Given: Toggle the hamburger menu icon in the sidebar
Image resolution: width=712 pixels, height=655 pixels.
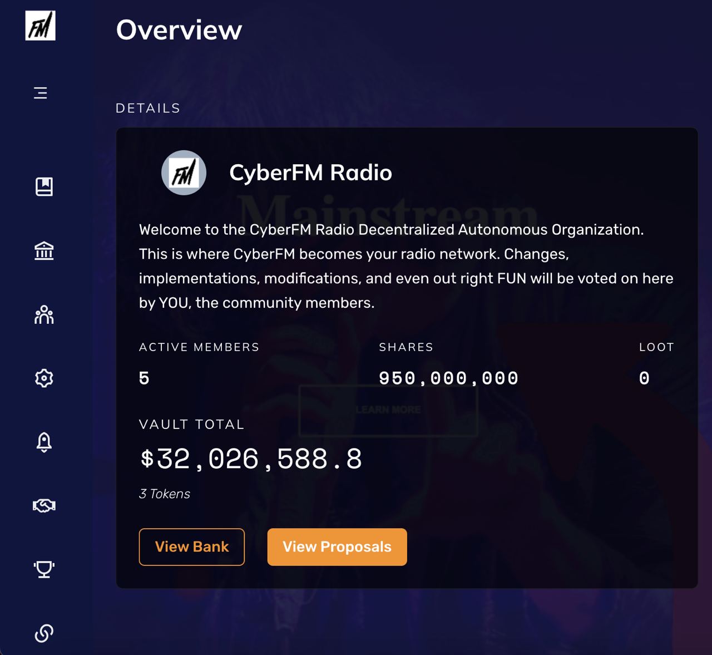Looking at the screenshot, I should coord(40,93).
